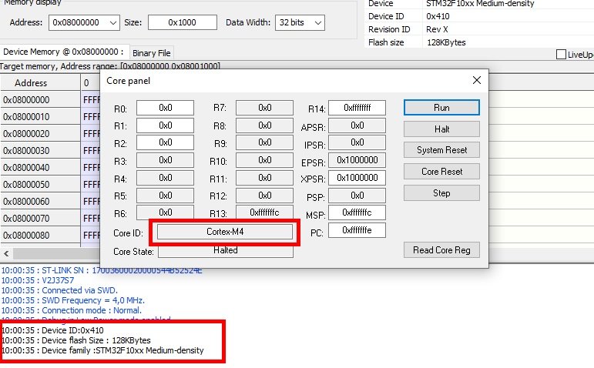Click the EPSR register field

coord(357,160)
